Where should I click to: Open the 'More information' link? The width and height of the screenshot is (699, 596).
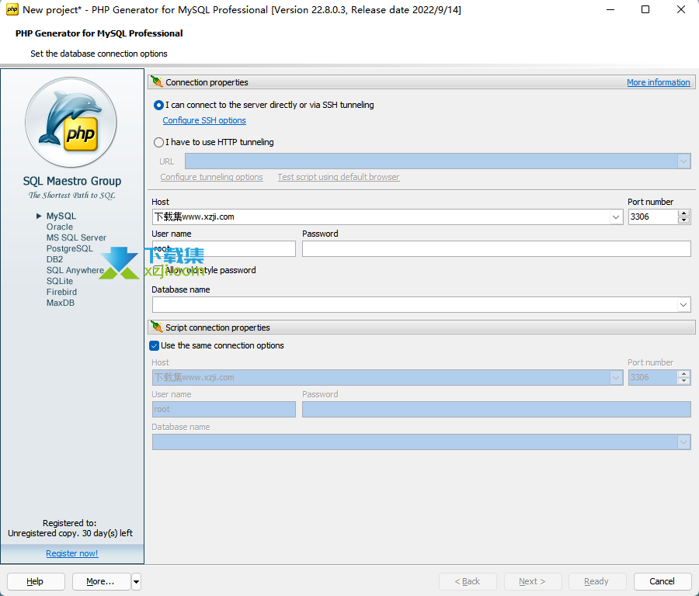(x=658, y=82)
